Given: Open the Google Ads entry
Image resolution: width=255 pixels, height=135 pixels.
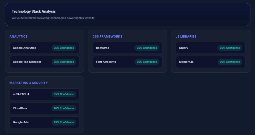Looking at the screenshot, I should [21, 122].
